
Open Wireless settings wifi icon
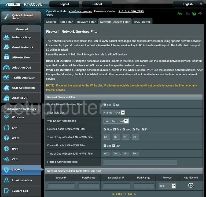tap(6, 117)
